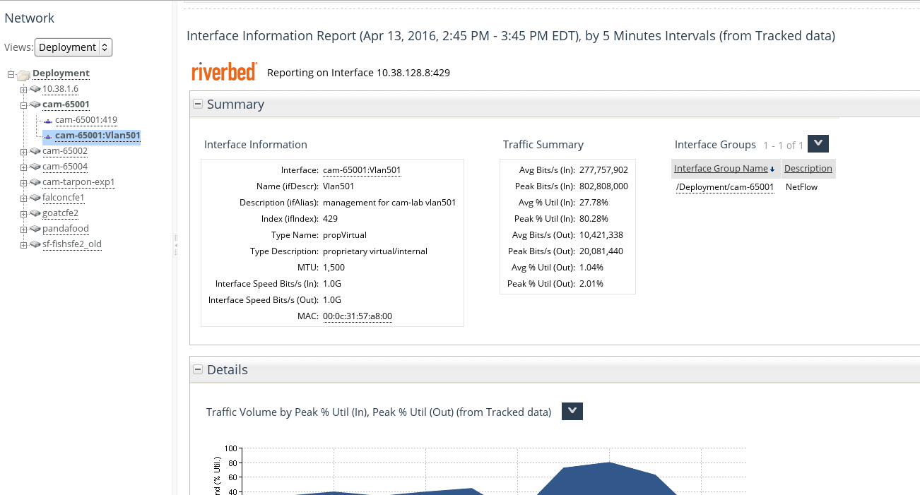Click the device icon beside falconcfe1
Image resolution: width=920 pixels, height=495 pixels.
tap(35, 198)
